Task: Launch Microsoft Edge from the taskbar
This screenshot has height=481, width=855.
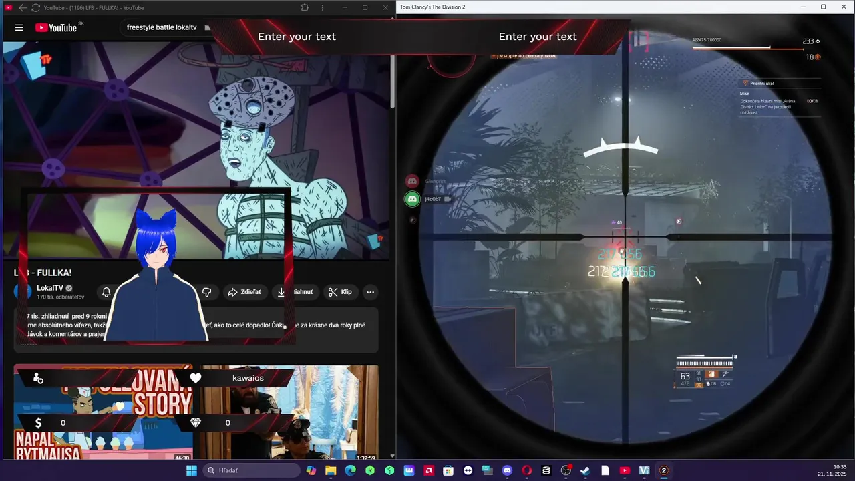Action: (x=351, y=470)
